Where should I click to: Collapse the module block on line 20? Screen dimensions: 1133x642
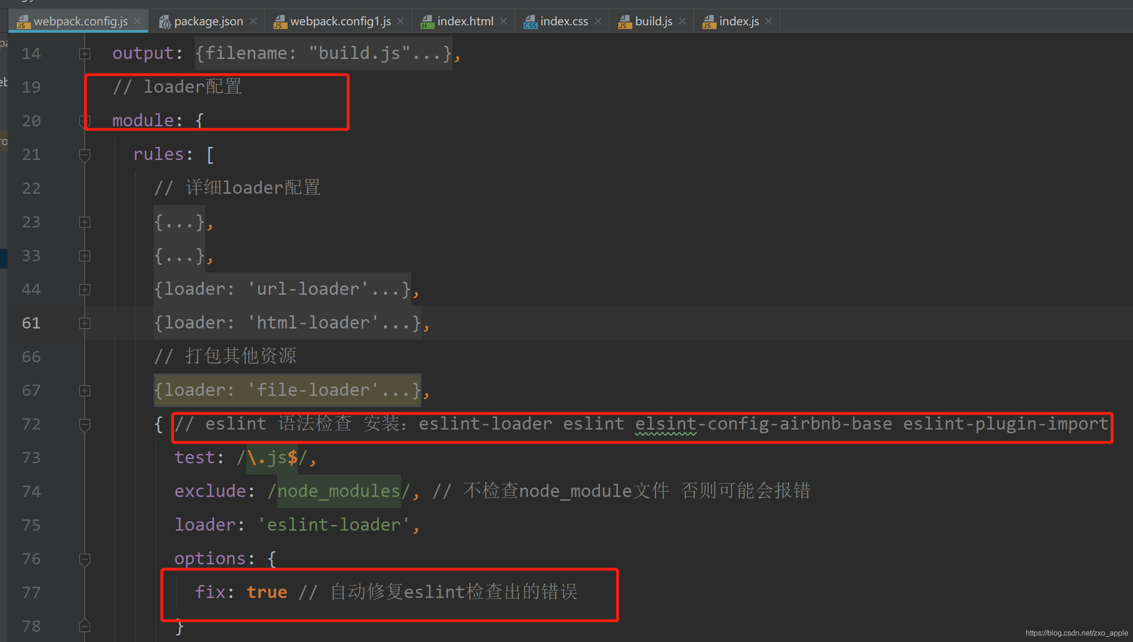85,121
